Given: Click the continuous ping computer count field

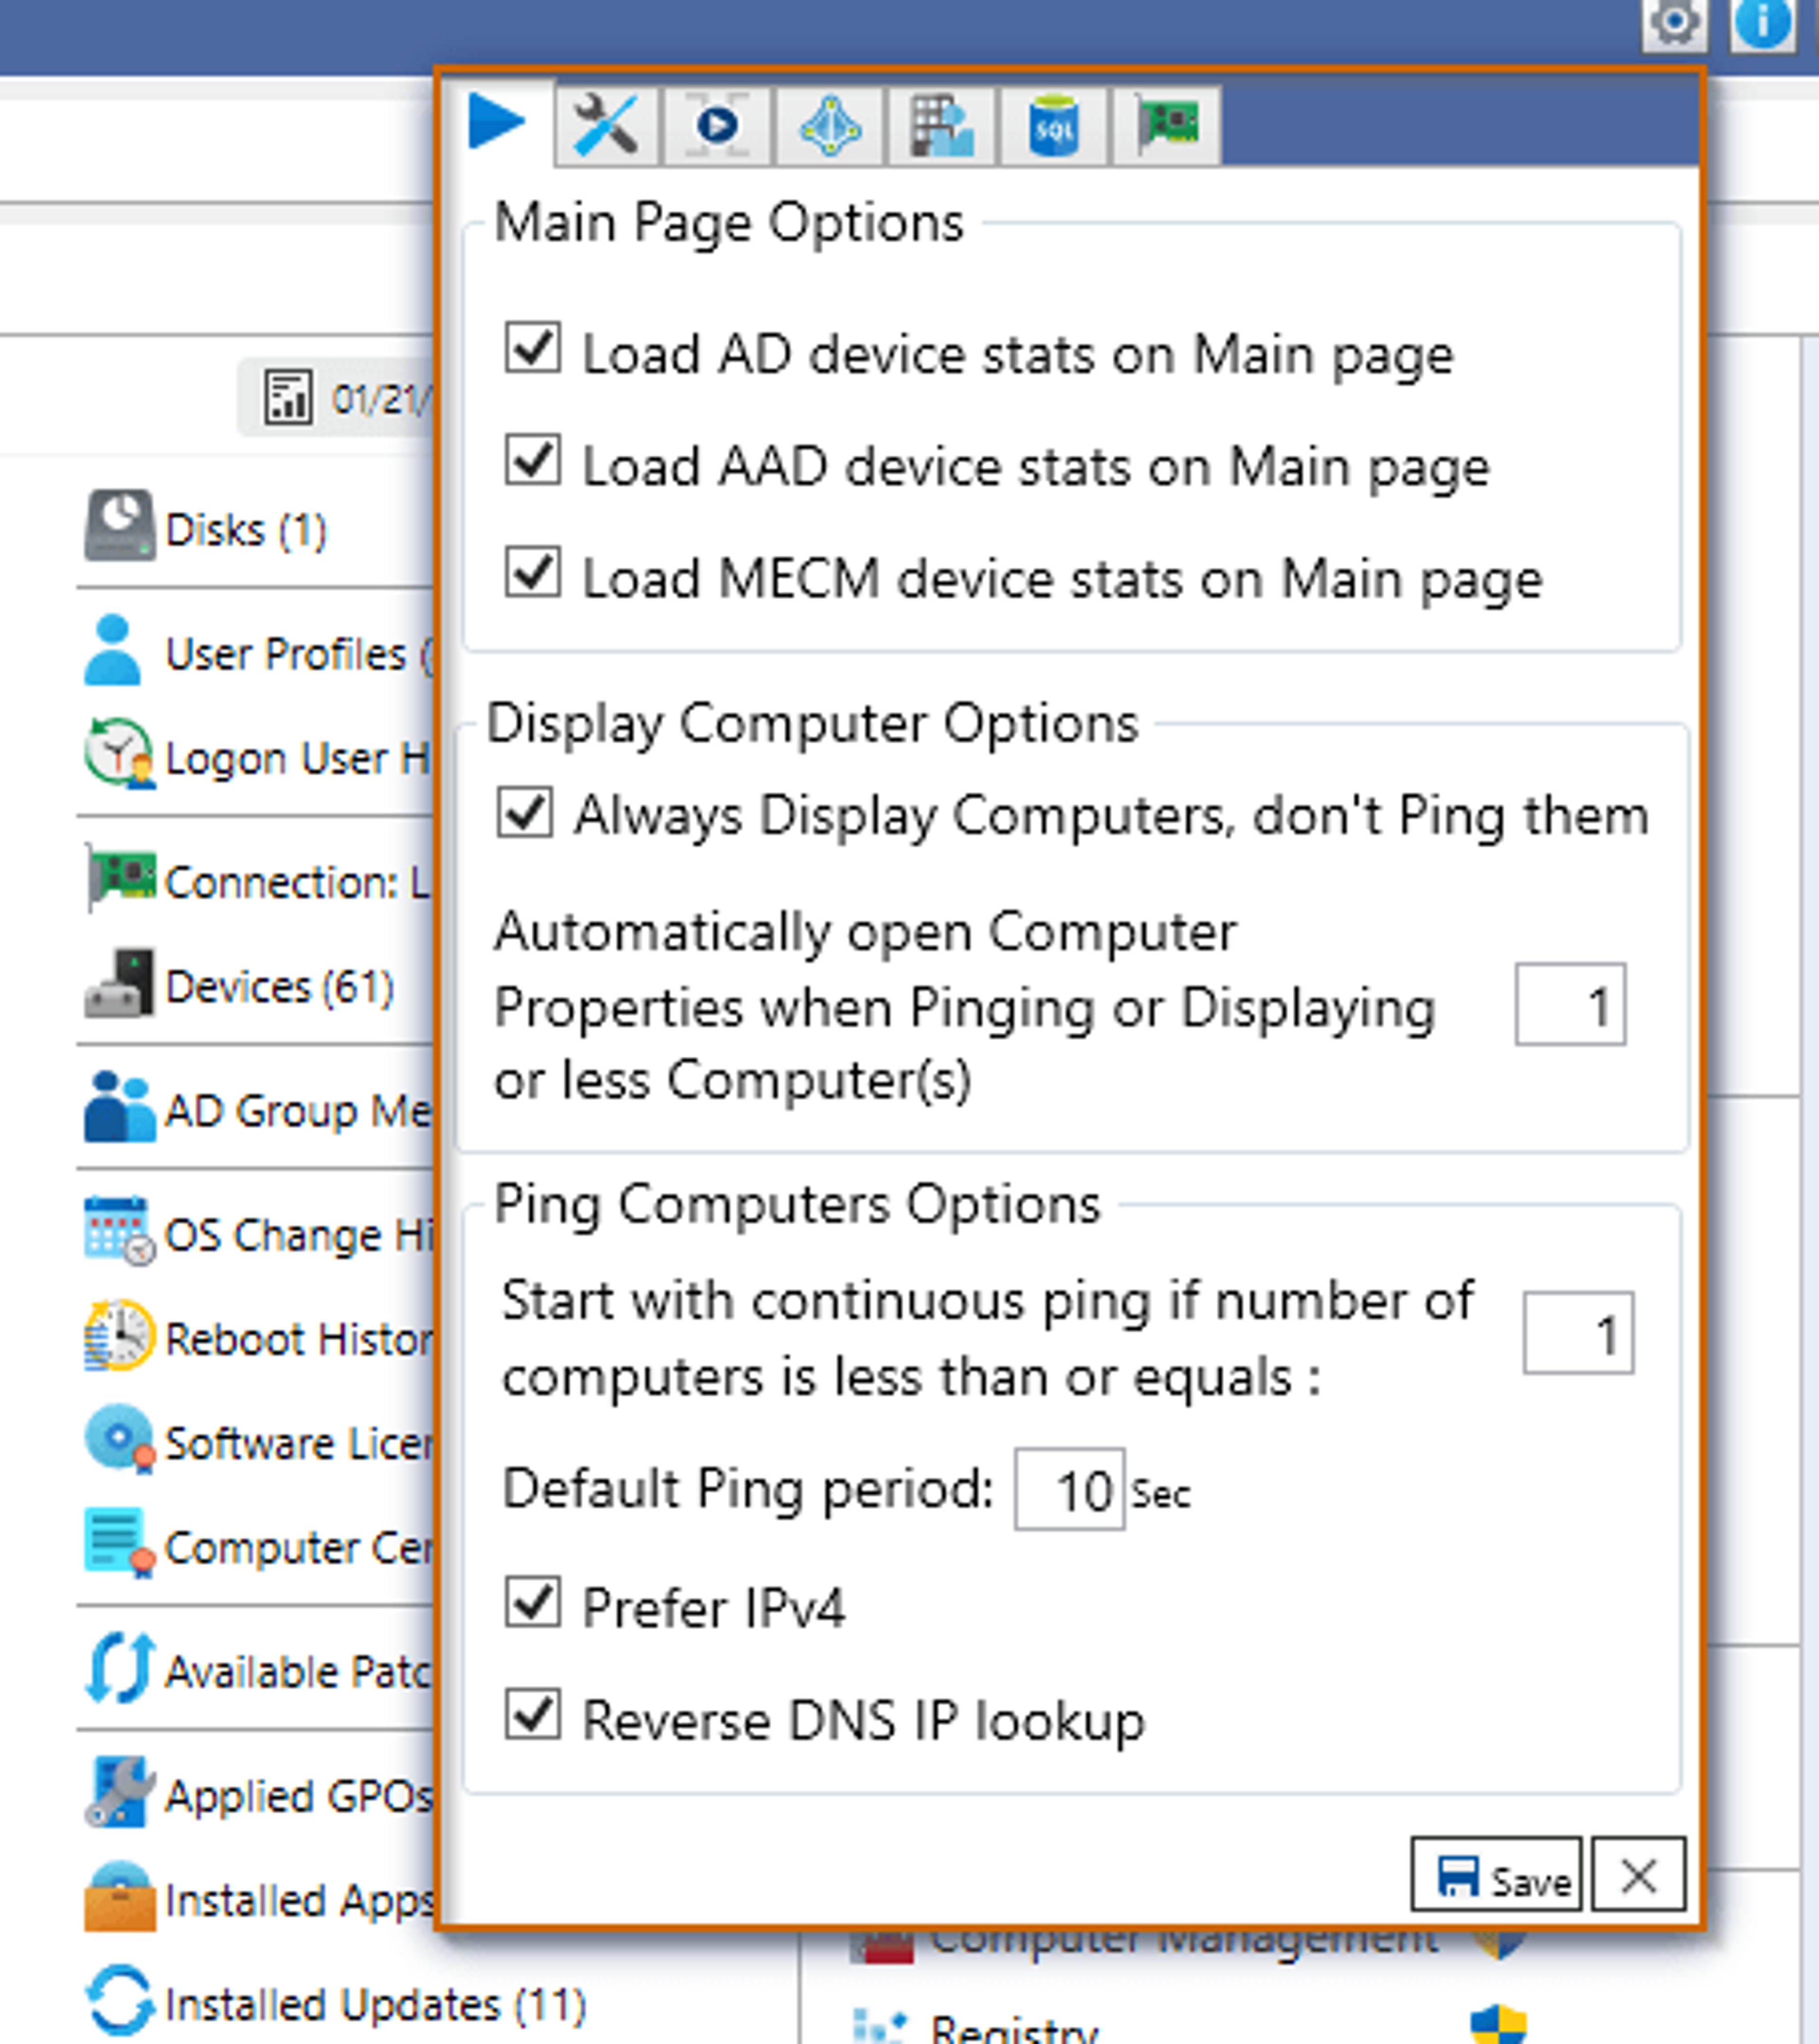Looking at the screenshot, I should click(x=1578, y=1333).
